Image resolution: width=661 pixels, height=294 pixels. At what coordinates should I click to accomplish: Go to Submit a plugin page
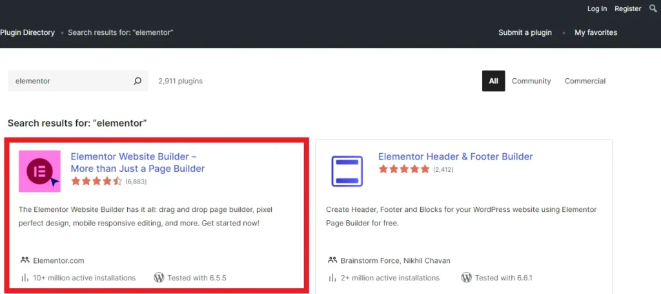click(x=525, y=32)
